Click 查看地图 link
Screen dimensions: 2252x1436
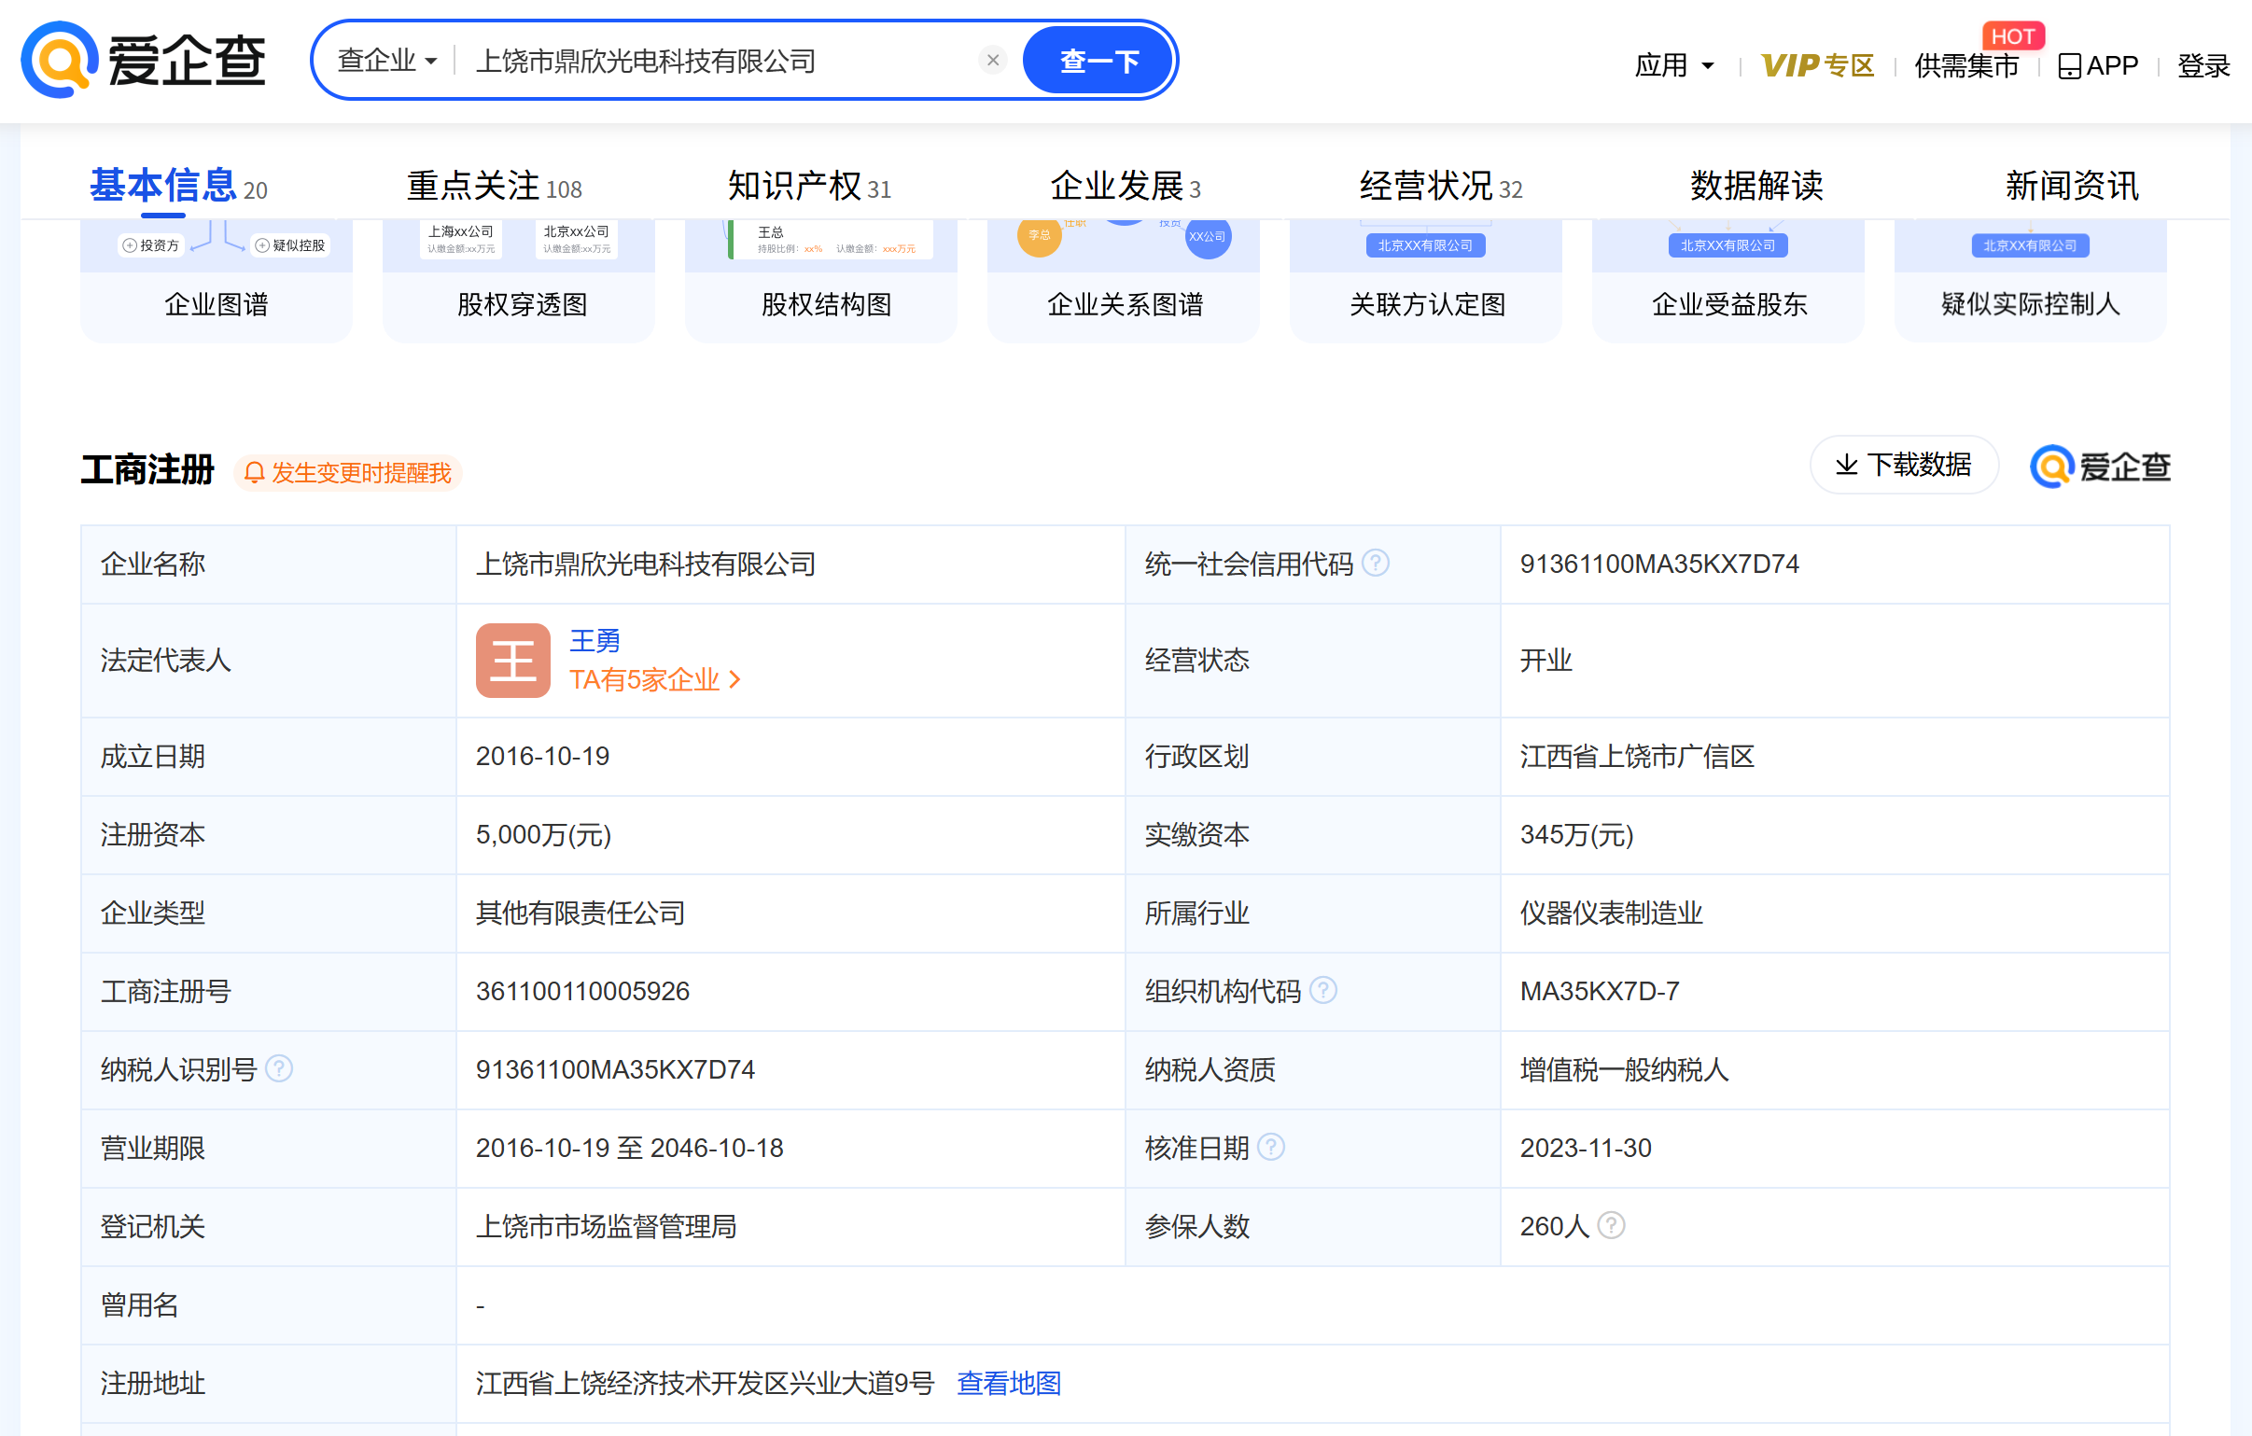[x=1009, y=1383]
